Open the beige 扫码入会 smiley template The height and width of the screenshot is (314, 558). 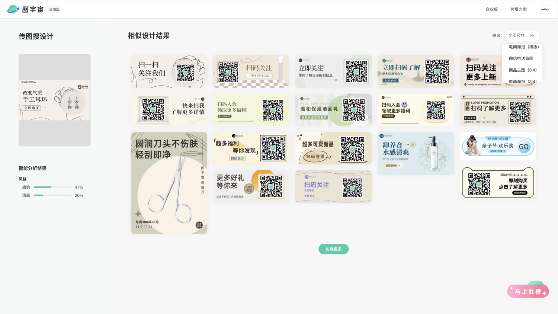[x=416, y=110]
